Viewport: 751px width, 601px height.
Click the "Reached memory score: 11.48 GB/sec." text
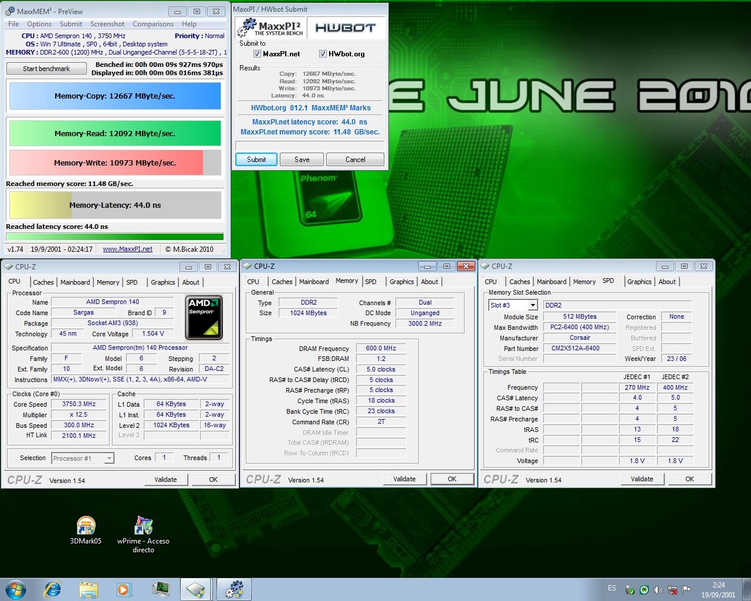pos(69,184)
